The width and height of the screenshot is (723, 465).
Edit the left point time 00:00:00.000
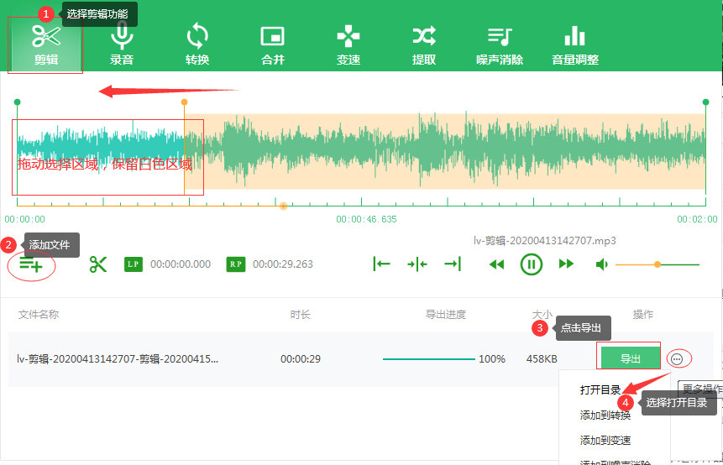pyautogui.click(x=181, y=264)
